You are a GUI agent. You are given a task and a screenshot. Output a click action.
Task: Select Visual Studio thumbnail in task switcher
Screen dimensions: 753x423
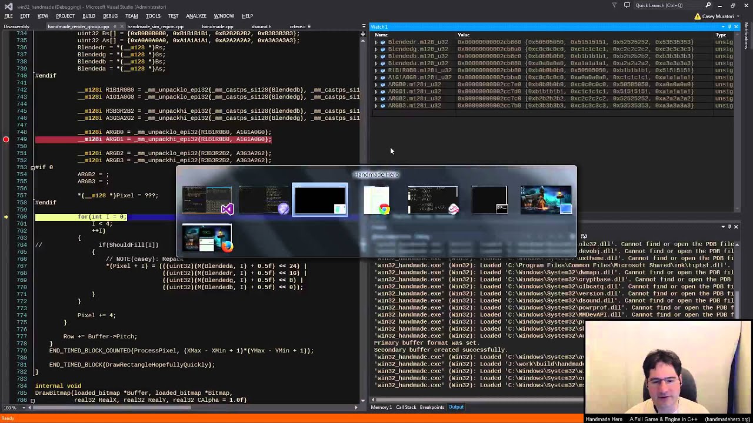pyautogui.click(x=207, y=200)
